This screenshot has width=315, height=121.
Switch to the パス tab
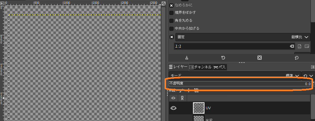220,67
